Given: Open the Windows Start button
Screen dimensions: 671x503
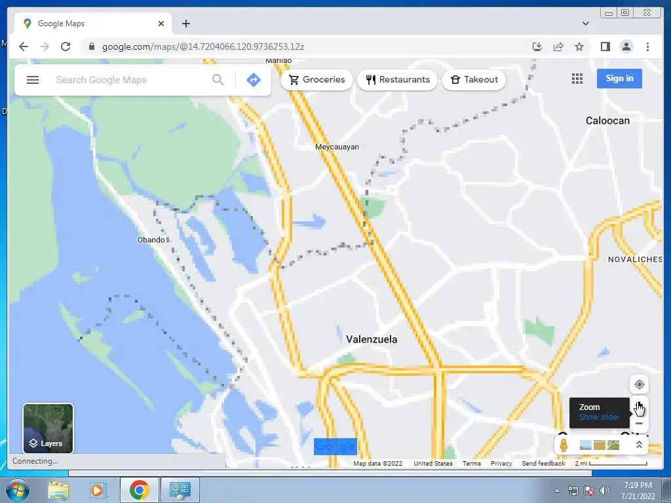Looking at the screenshot, I should tap(17, 490).
